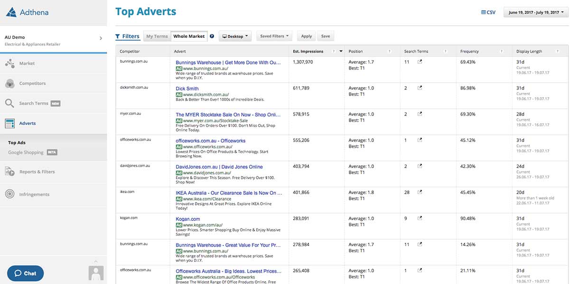Viewport: 577px width, 284px height.
Task: Select Google Shopping submenu
Action: pos(26,152)
